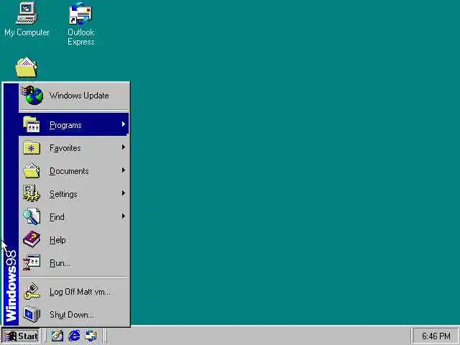
Task: Launch the notepad-and-pencil Quick Launch icon
Action: 57,336
